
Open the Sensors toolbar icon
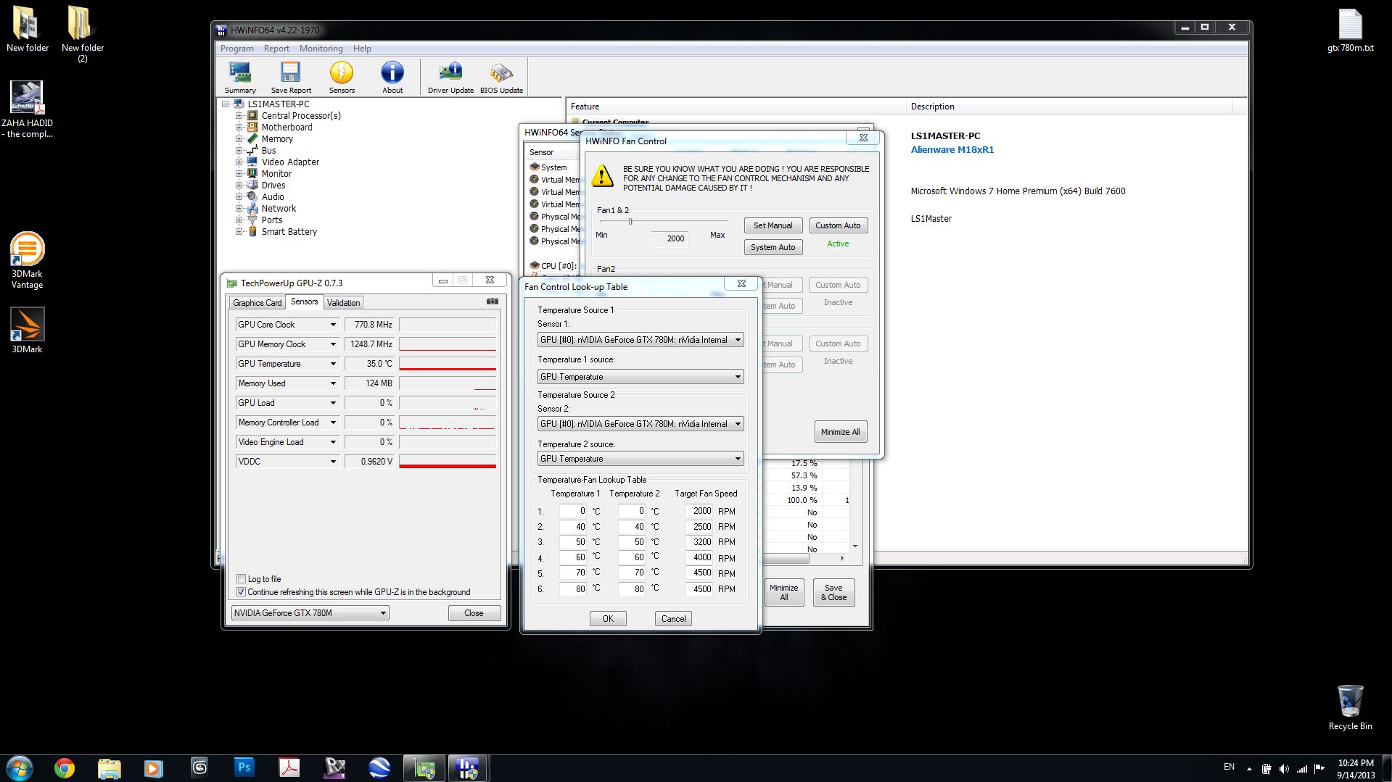[342, 78]
